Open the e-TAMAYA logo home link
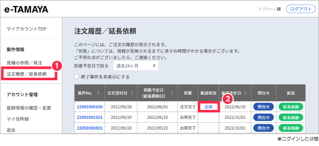This screenshot has height=146, width=319. click(26, 9)
